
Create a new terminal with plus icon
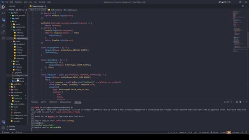pos(232,102)
